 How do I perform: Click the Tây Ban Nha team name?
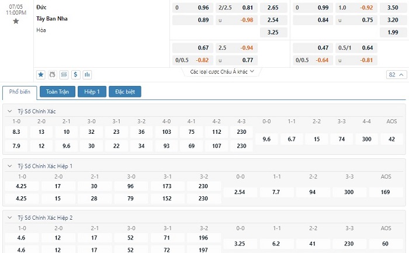51,18
